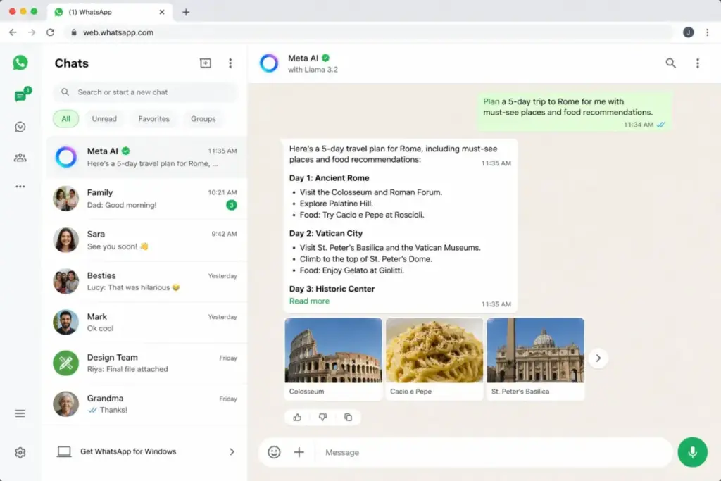Open the Chats panel kebab menu

click(x=230, y=63)
